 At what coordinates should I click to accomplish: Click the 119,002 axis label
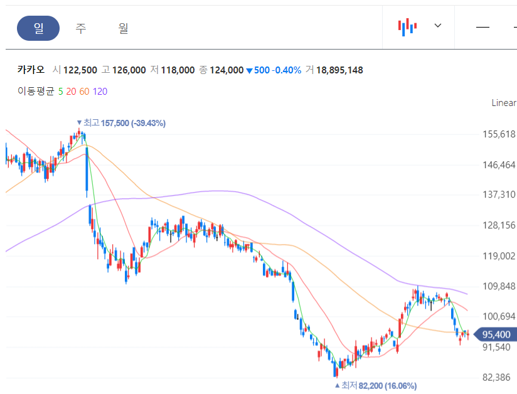point(499,256)
